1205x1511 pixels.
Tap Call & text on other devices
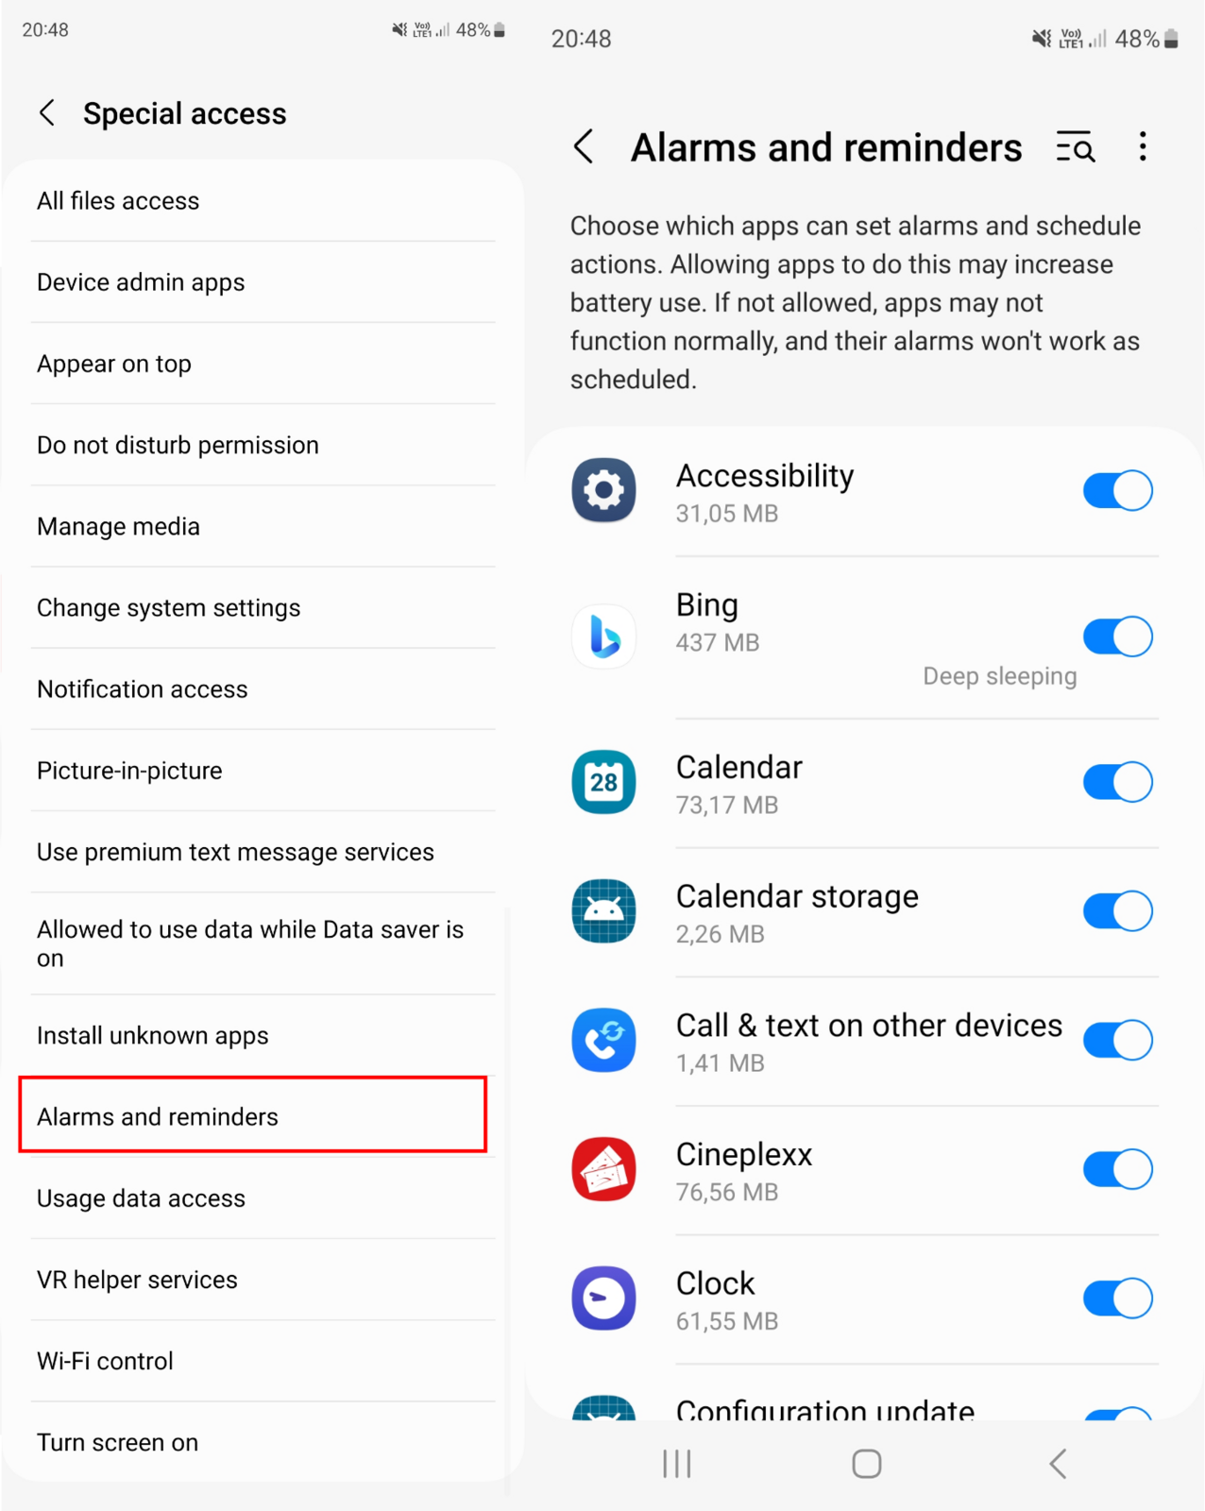tap(869, 1026)
